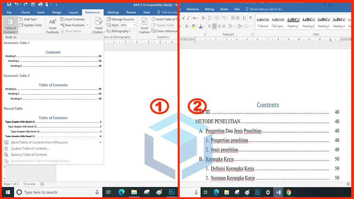
Task: Apply the yellow text highlight color
Action: coord(193,26)
